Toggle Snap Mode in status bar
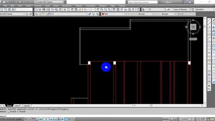The height and width of the screenshot is (121, 215). tap(30, 119)
